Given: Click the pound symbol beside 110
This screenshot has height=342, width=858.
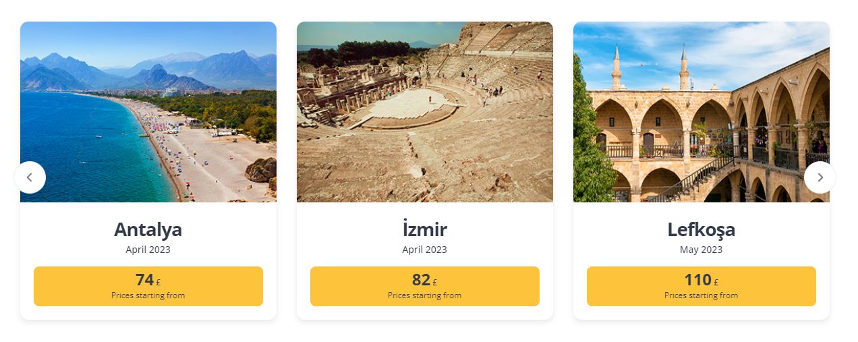Looking at the screenshot, I should tap(716, 283).
